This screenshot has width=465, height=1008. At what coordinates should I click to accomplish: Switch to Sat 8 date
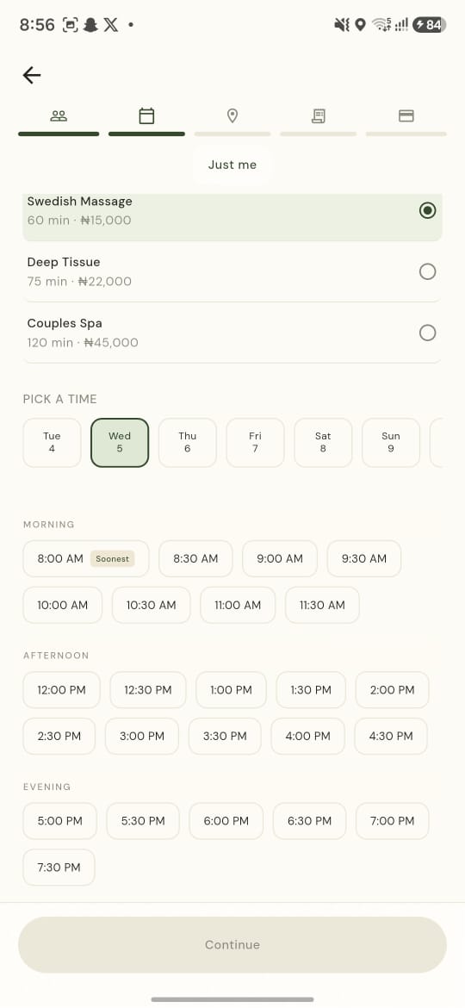coord(323,442)
